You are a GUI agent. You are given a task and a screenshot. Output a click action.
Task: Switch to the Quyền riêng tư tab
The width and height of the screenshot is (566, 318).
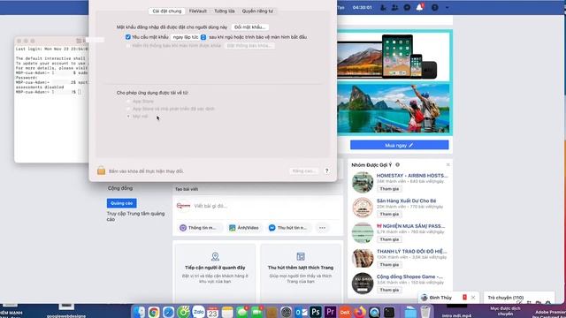(x=257, y=11)
